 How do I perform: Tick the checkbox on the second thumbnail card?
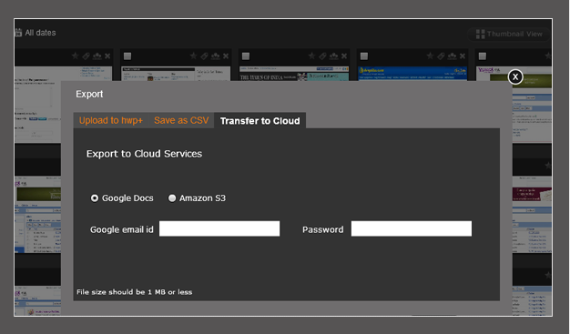tap(127, 56)
